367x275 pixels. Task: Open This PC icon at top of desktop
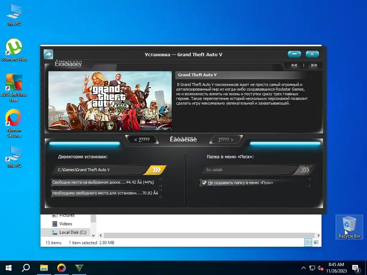click(x=14, y=14)
